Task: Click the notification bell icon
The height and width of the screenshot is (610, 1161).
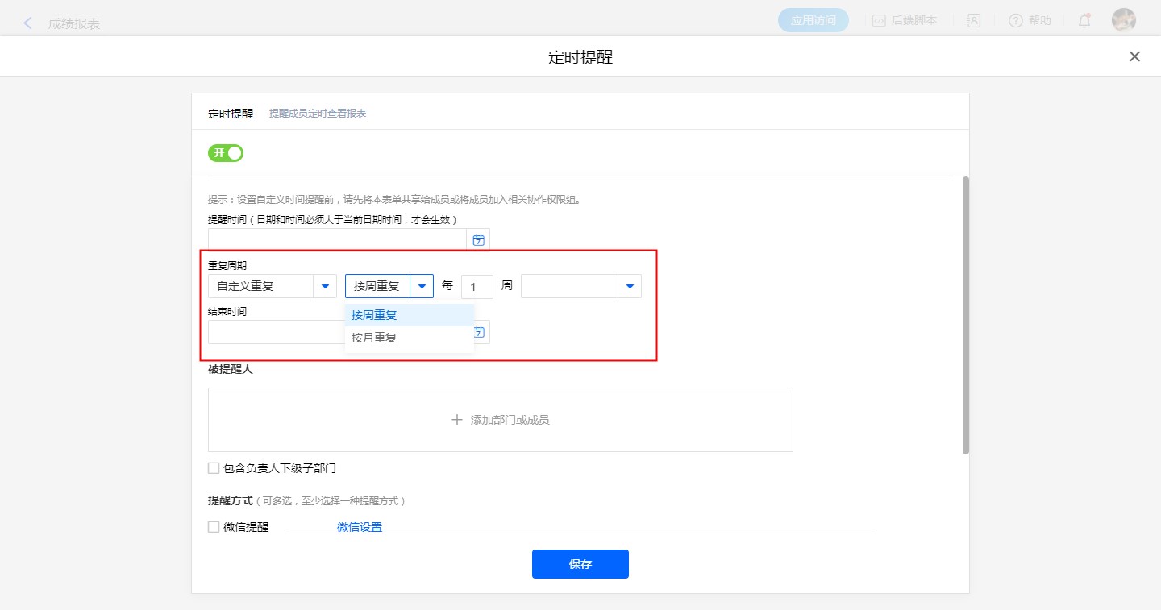Action: [x=1084, y=21]
